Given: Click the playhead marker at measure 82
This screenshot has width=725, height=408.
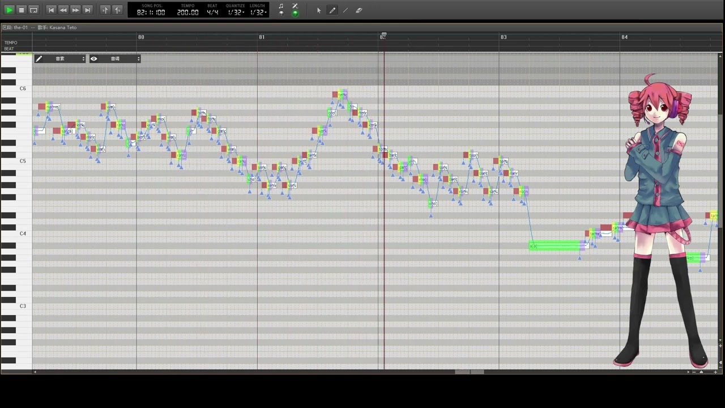Looking at the screenshot, I should coord(383,36).
